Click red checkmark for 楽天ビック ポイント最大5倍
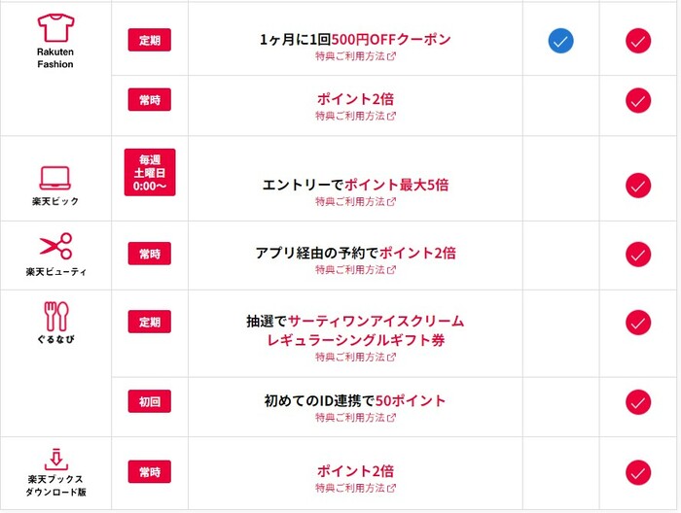This screenshot has height=513, width=681. (x=638, y=185)
